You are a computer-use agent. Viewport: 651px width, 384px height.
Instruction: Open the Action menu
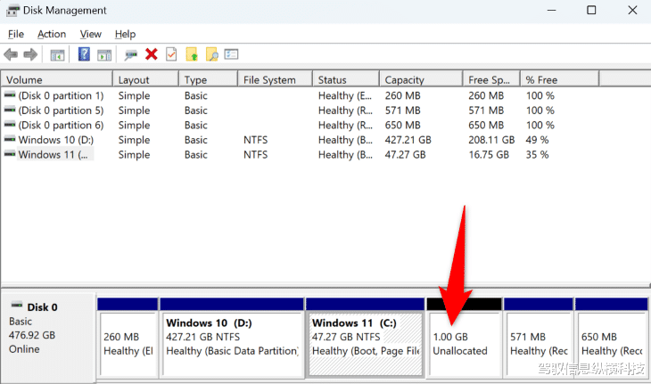(52, 34)
